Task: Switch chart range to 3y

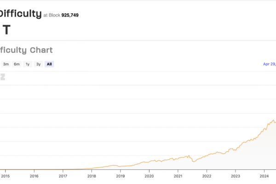Action: pyautogui.click(x=39, y=64)
